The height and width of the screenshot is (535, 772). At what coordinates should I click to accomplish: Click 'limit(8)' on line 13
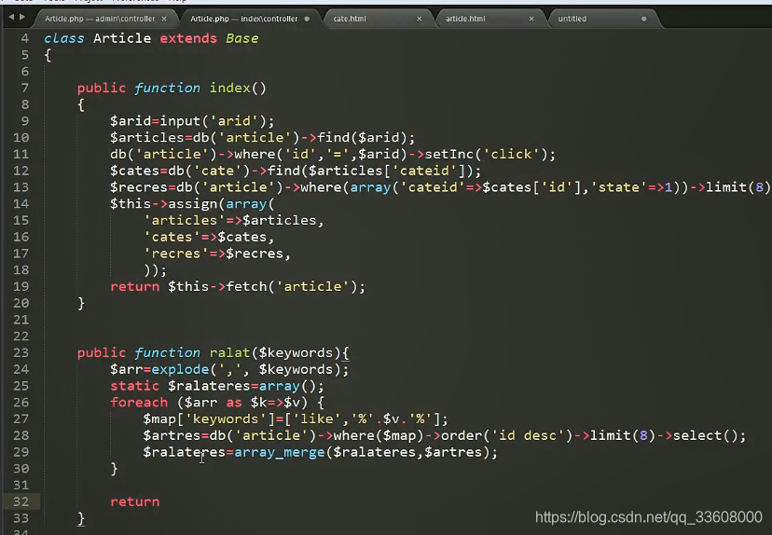[738, 187]
